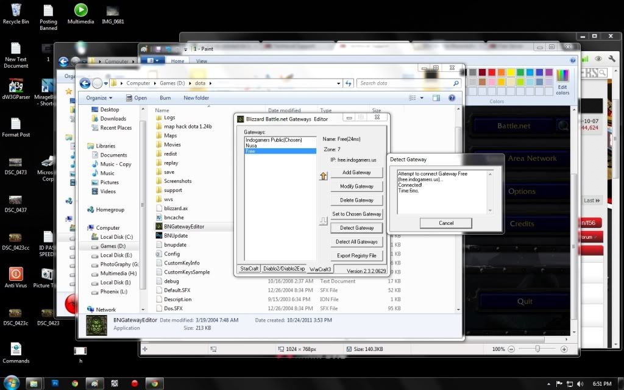
Task: Click the Delete Gateway button
Action: point(356,200)
